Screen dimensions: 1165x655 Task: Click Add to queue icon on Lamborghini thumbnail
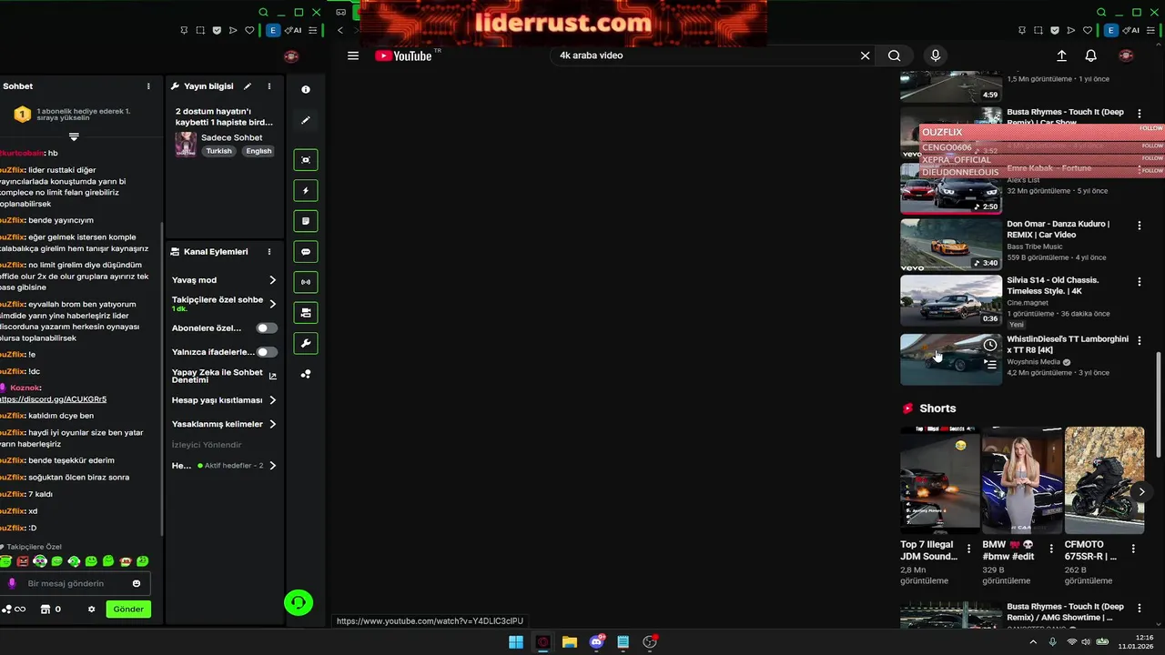(x=990, y=365)
